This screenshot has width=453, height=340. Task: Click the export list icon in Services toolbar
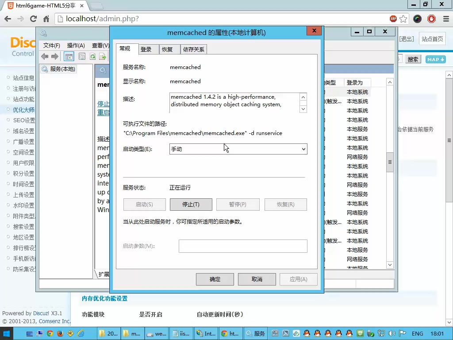[x=103, y=56]
